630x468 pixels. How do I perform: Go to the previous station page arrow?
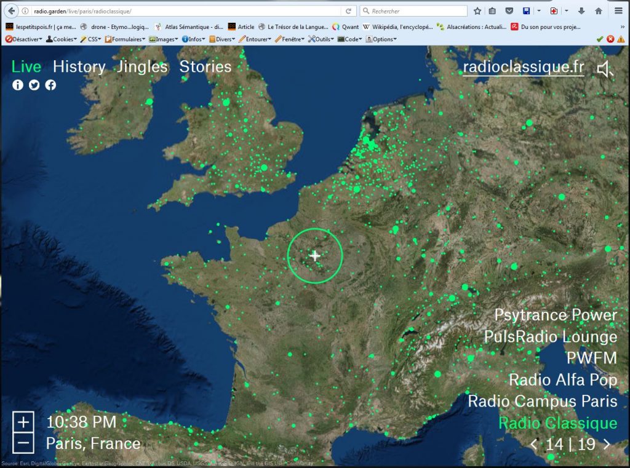533,444
